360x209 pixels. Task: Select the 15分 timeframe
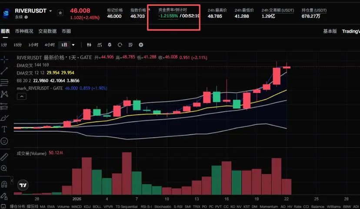click(17, 45)
